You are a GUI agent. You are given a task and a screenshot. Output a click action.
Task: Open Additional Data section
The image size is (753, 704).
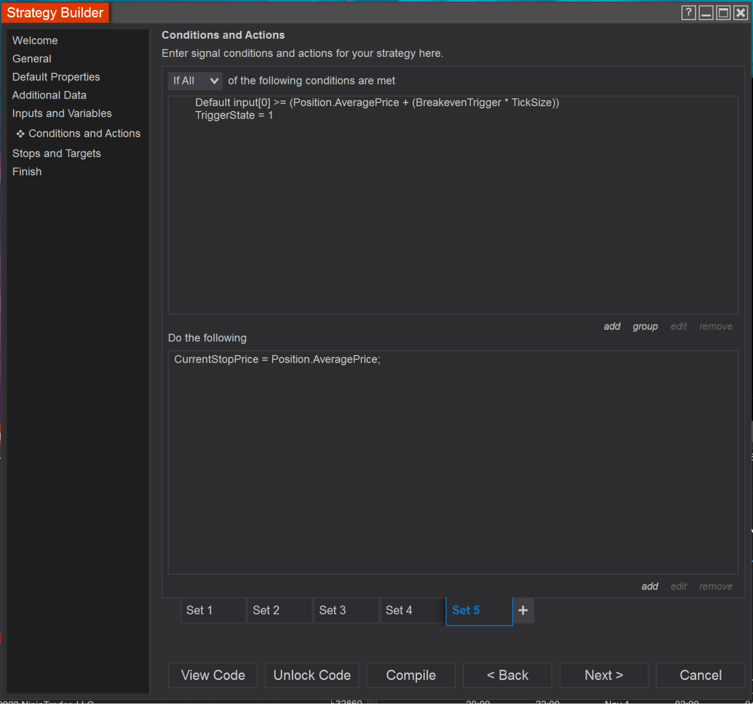(49, 95)
